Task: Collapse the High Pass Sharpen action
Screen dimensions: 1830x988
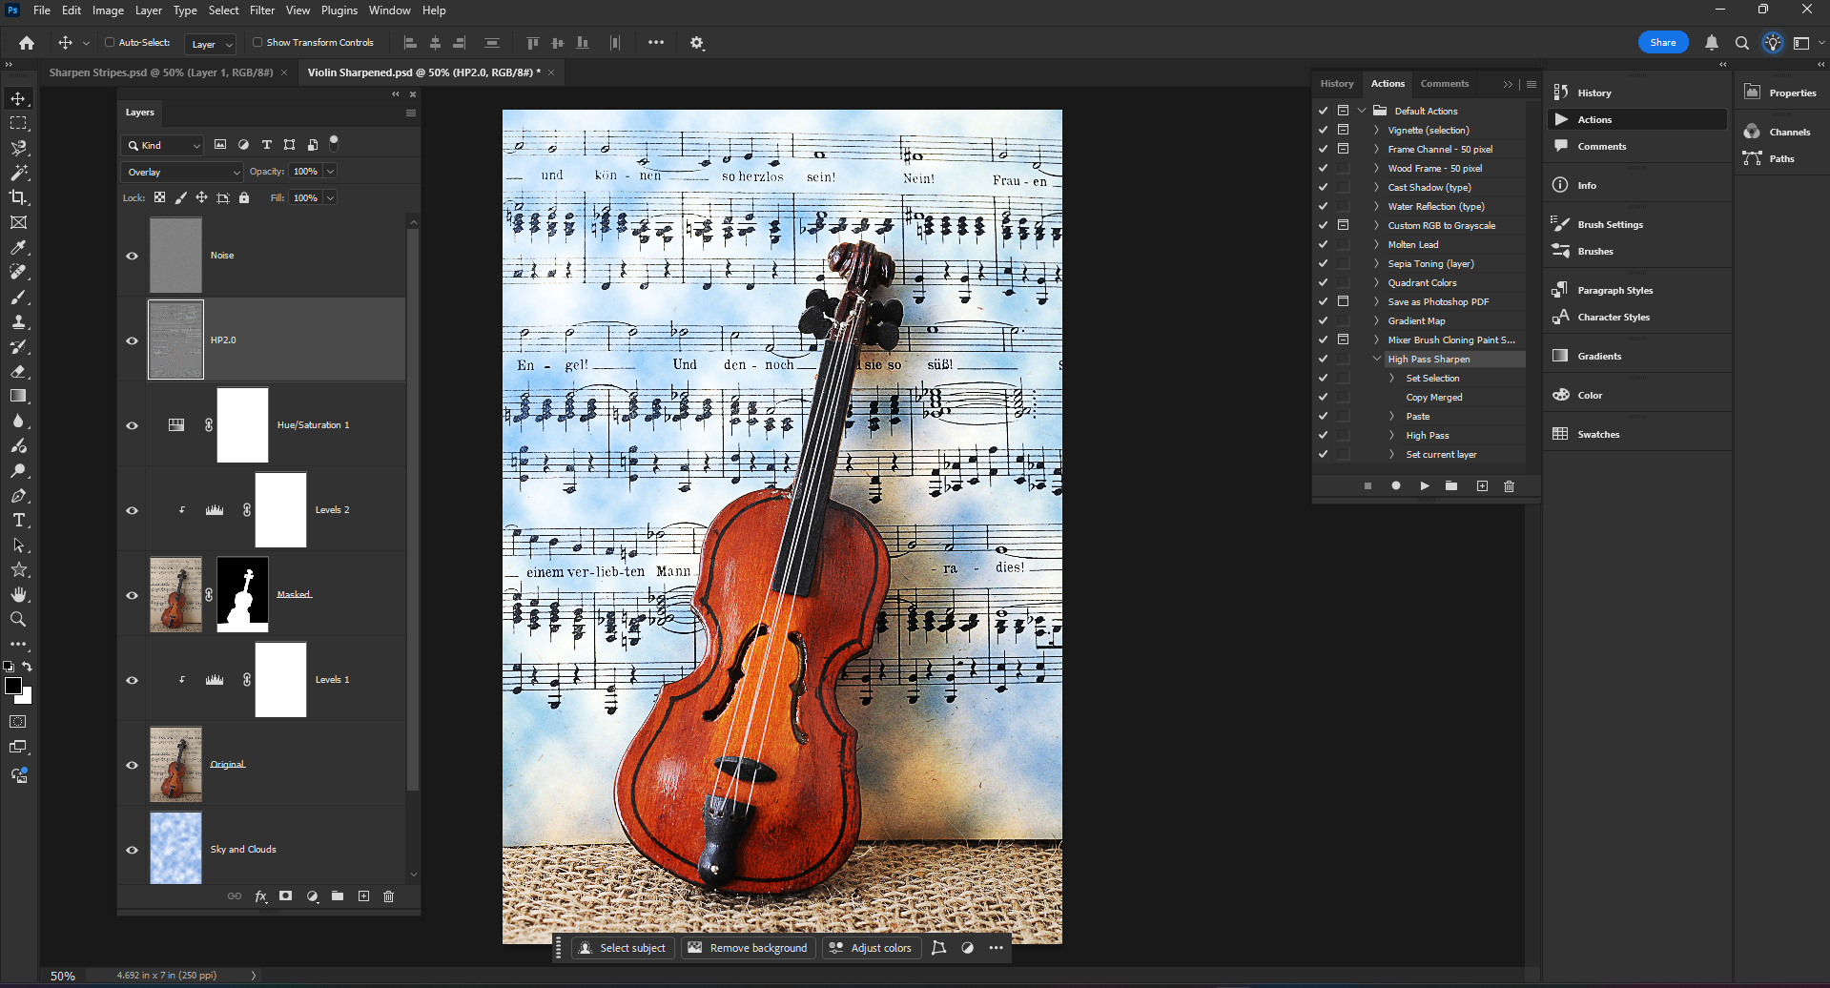Action: coord(1376,360)
